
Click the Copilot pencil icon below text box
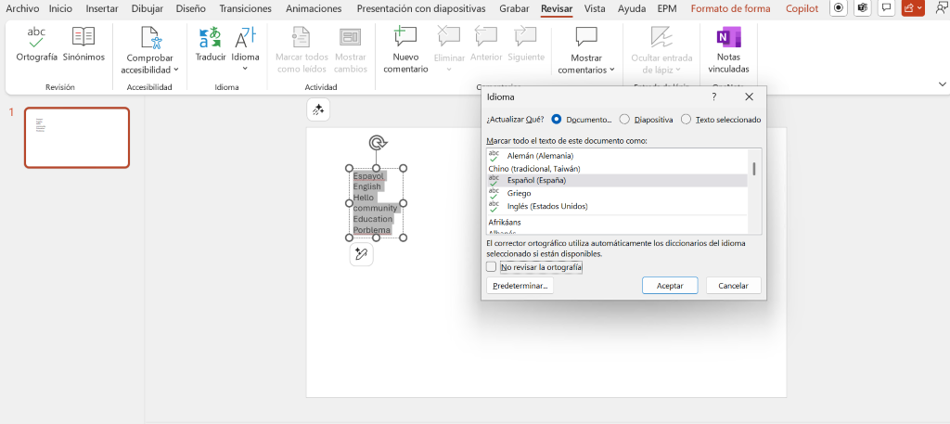(x=362, y=254)
